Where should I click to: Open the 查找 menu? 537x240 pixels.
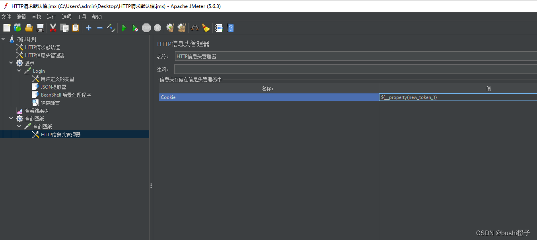(37, 17)
